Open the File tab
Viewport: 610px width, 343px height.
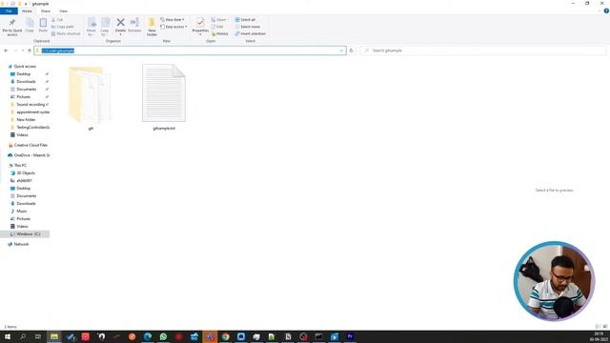click(9, 11)
